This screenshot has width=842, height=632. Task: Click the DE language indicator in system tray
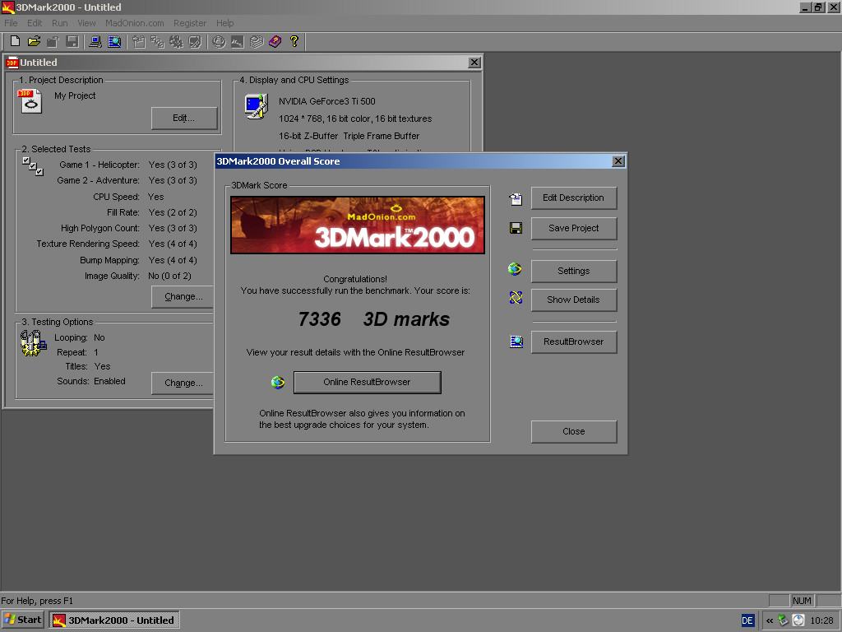click(x=747, y=620)
